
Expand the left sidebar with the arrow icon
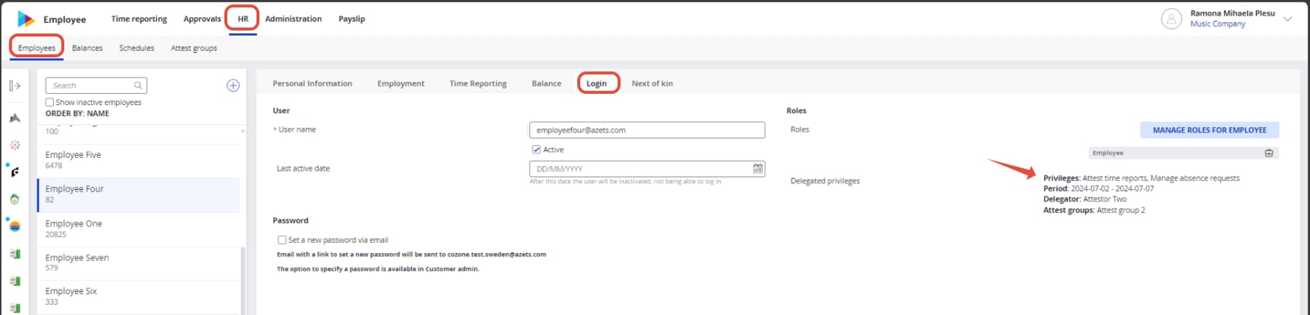(x=15, y=86)
